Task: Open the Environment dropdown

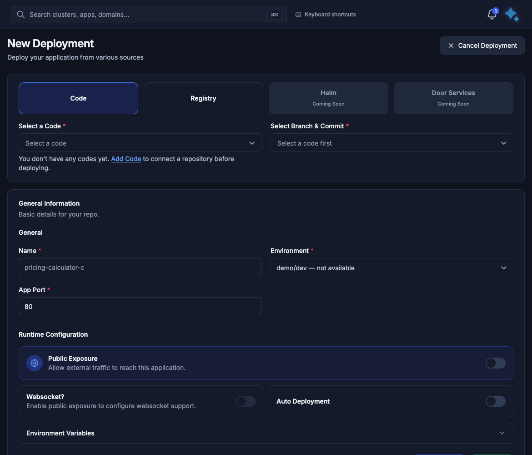Action: pos(391,267)
